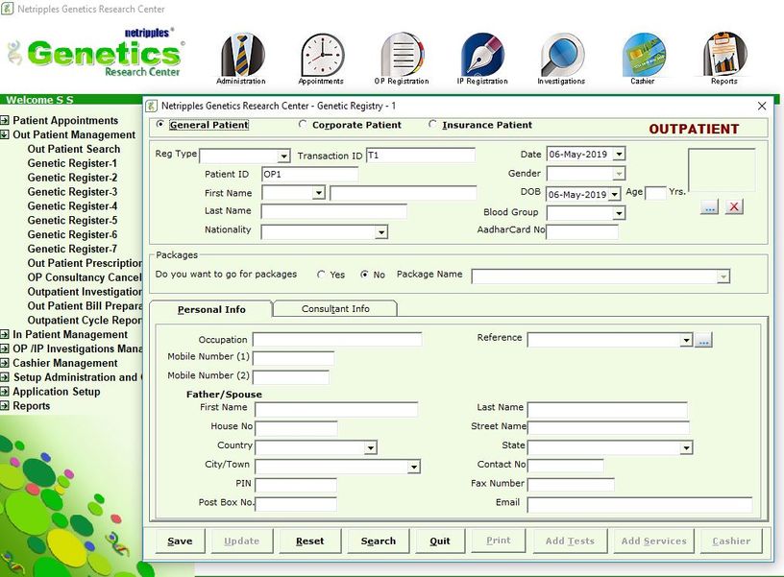Open the Country dropdown
This screenshot has width=784, height=577.
click(371, 447)
